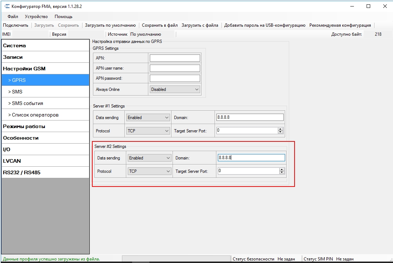
Task: Click the Connect (Подключить) toolbar button
Action: pyautogui.click(x=16, y=25)
